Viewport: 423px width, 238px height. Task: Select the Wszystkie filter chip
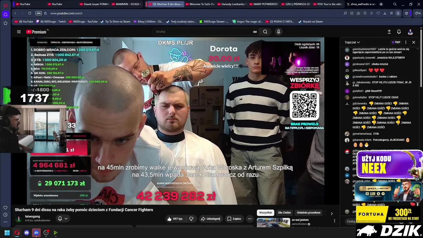265,213
